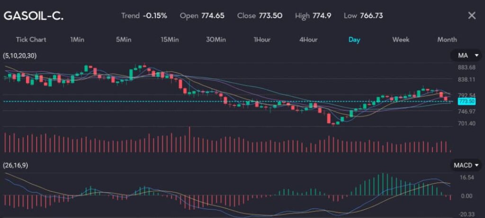The image size is (485, 218).
Task: Select the 5Min timeframe tab
Action: click(x=123, y=40)
